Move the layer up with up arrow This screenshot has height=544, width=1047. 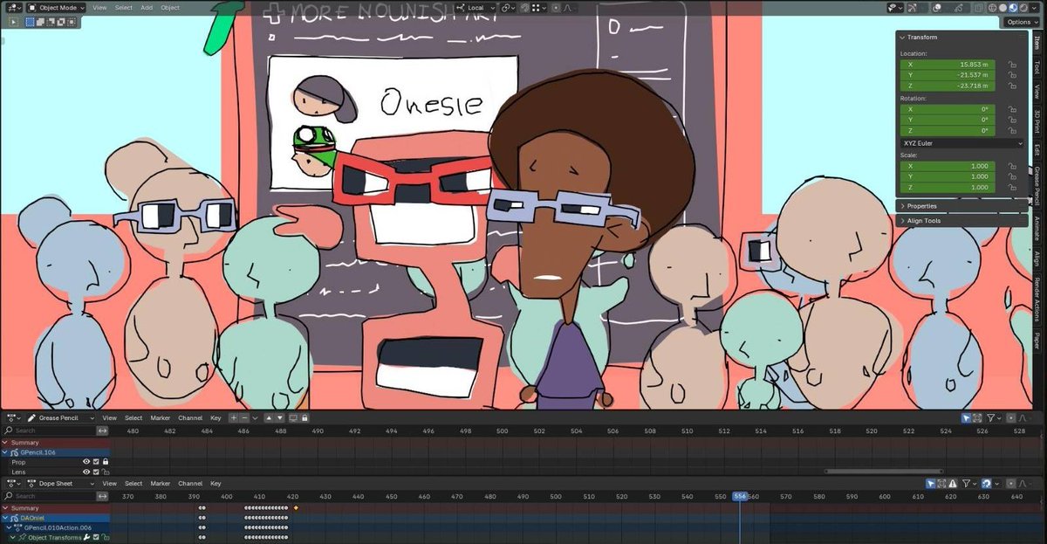(269, 418)
